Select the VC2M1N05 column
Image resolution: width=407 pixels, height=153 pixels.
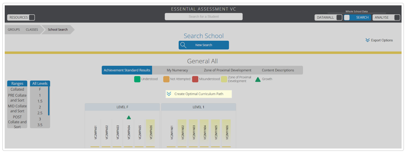pos(216,133)
